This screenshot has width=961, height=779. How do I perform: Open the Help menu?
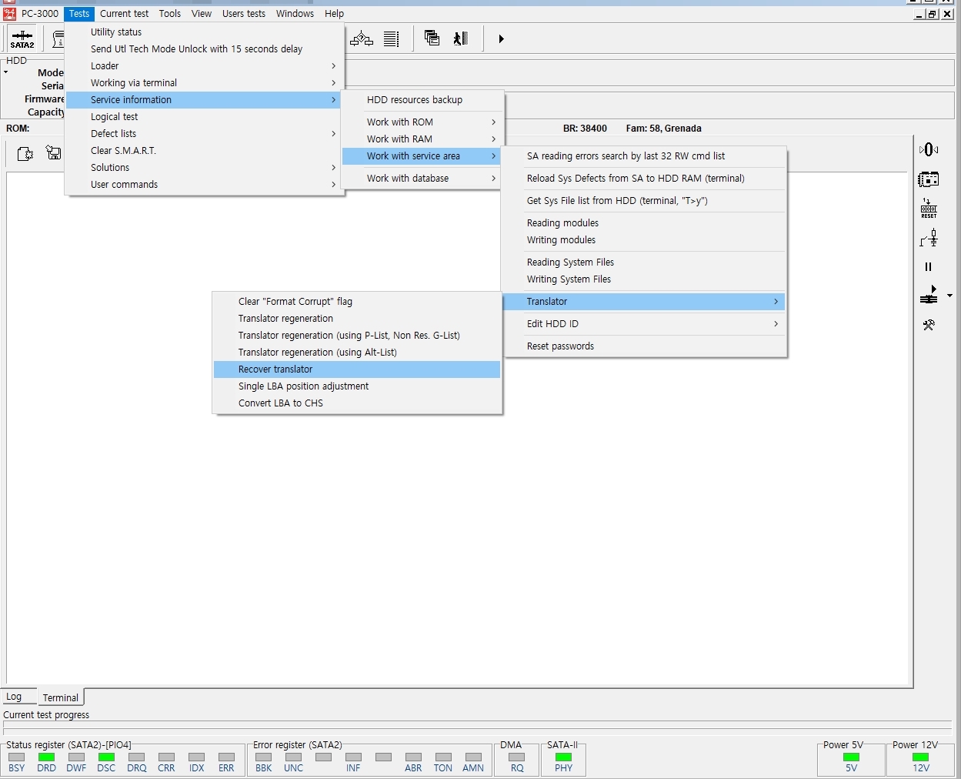coord(334,13)
